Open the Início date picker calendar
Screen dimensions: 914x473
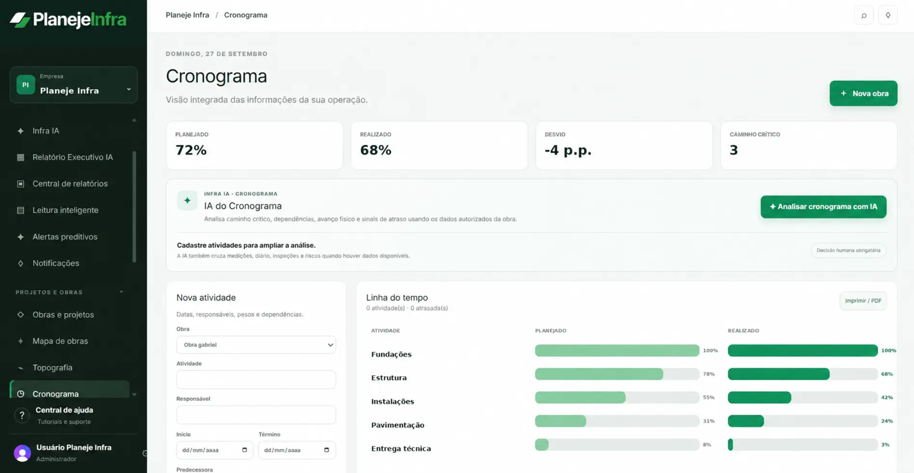click(244, 450)
